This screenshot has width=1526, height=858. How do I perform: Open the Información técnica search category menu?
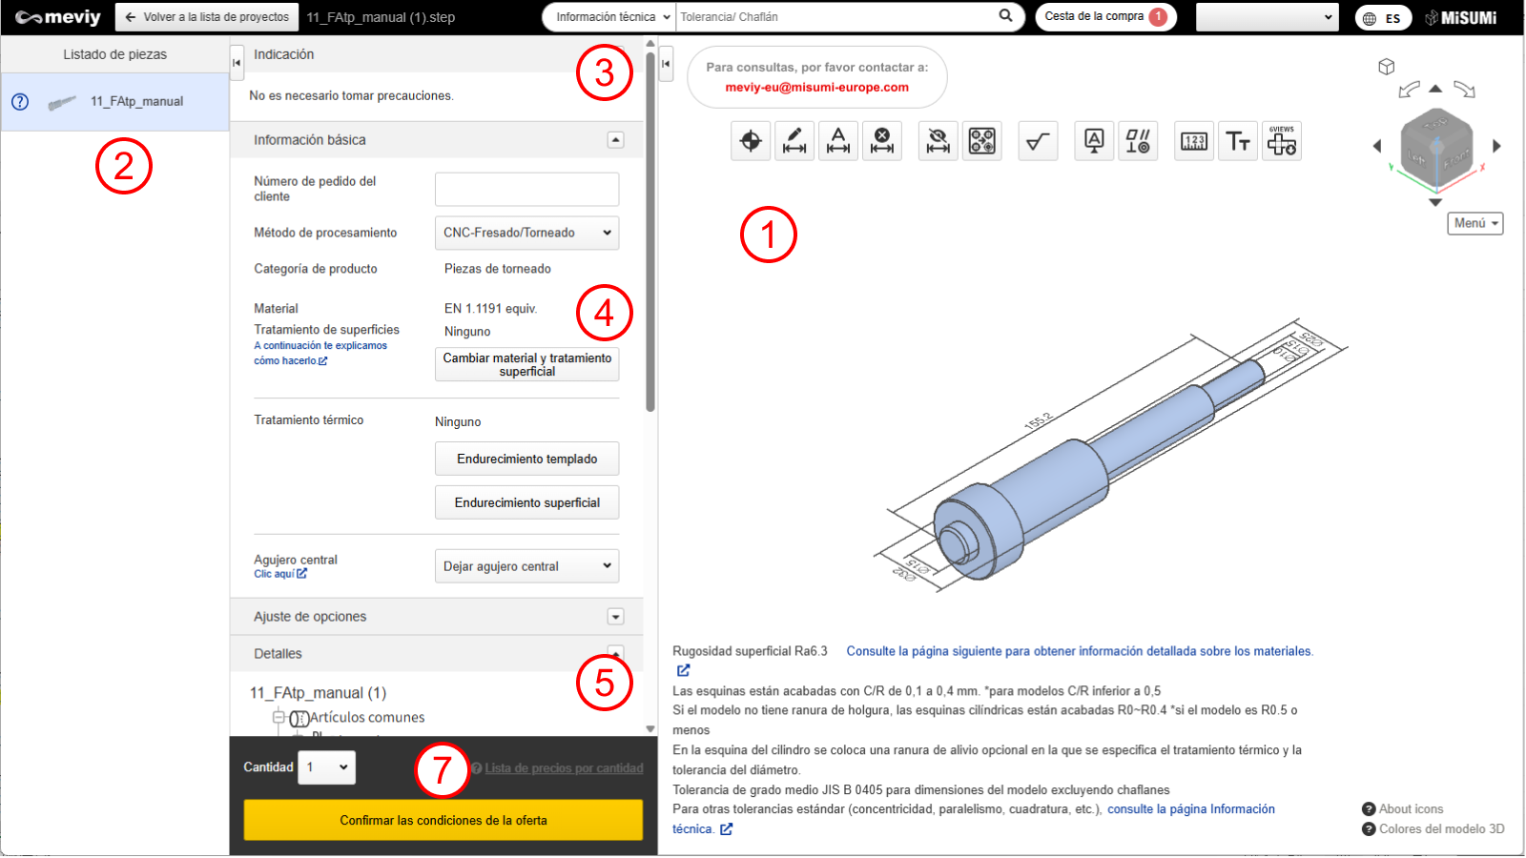click(608, 17)
